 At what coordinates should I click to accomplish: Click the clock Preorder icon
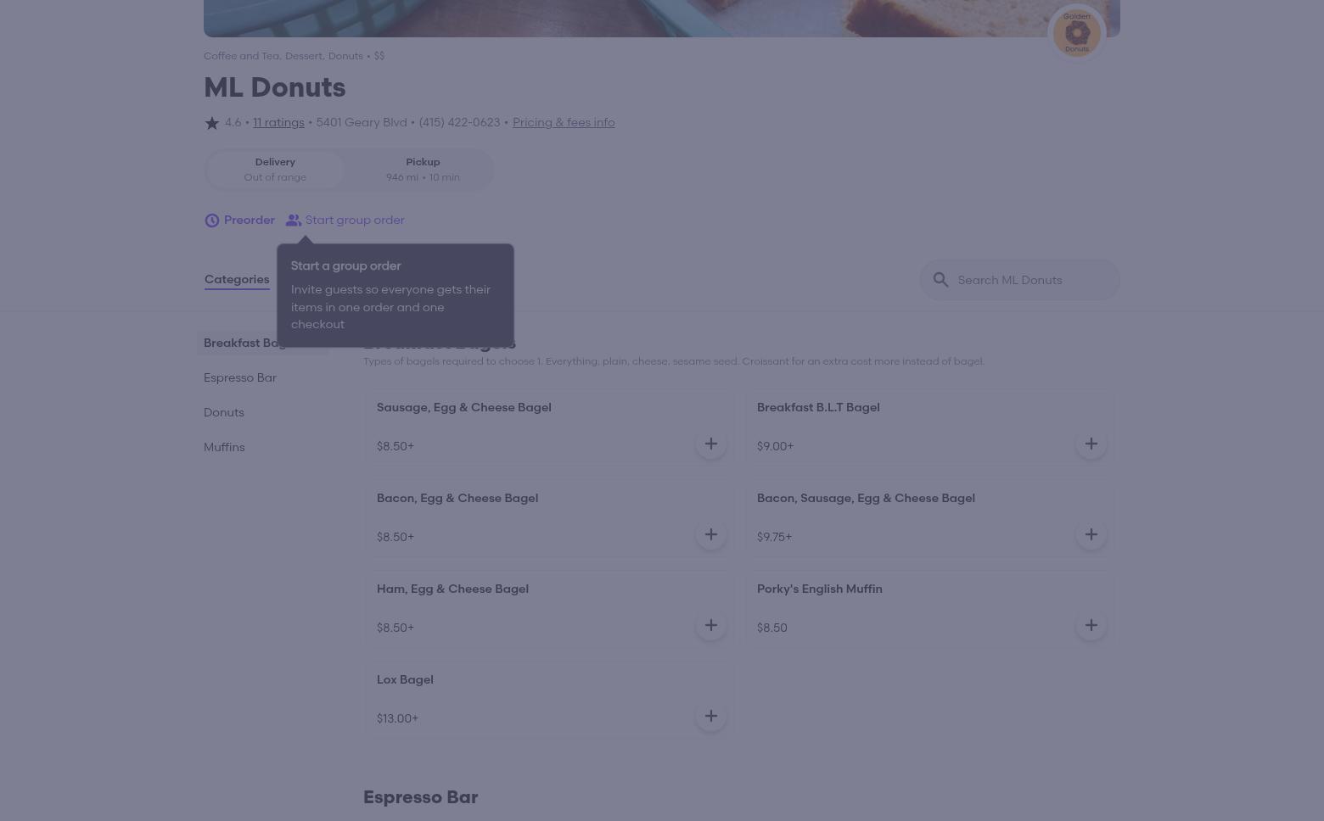(212, 221)
